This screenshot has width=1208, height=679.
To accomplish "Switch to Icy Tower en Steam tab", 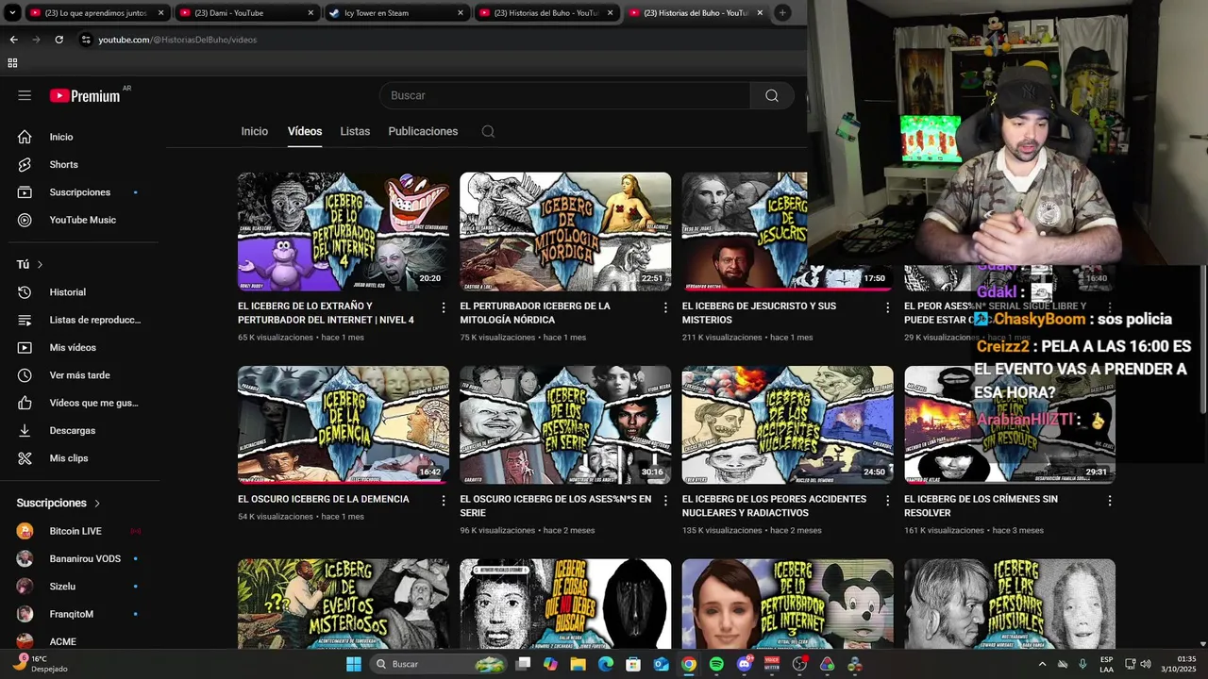I will (x=396, y=13).
